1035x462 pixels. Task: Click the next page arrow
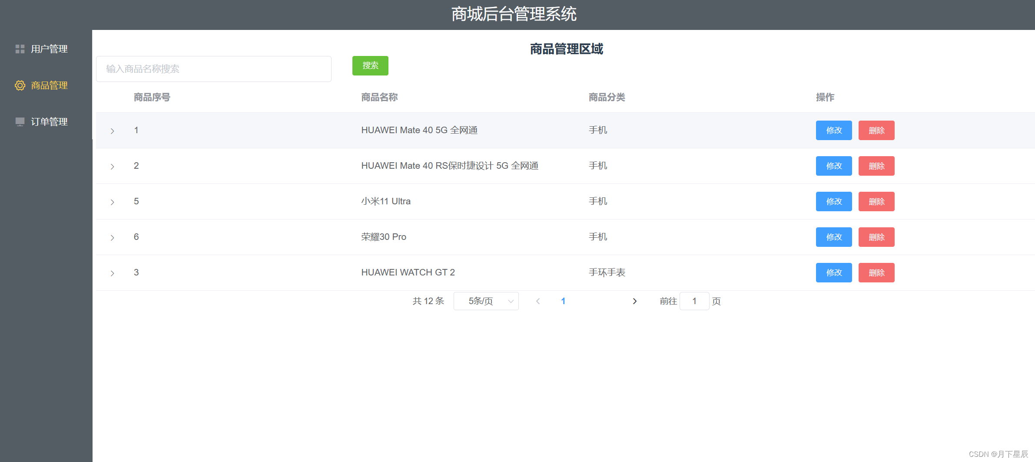point(634,301)
